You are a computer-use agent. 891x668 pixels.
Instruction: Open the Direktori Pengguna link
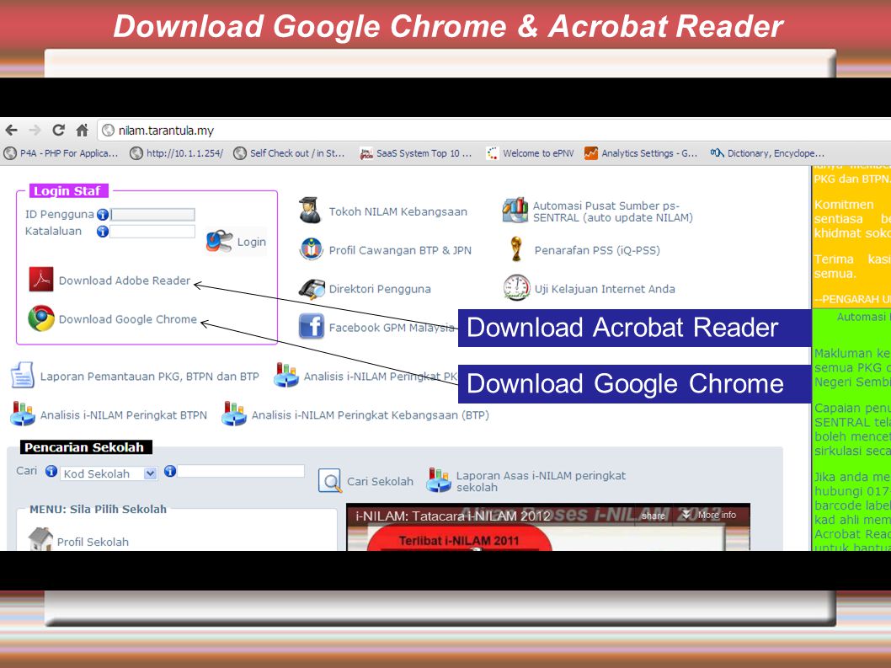tap(380, 289)
